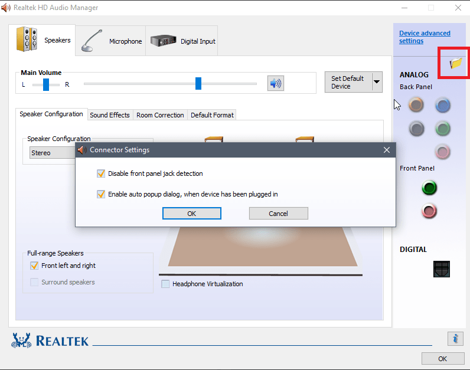470x370 pixels.
Task: Switch to the Digital Input tab
Action: (182, 41)
